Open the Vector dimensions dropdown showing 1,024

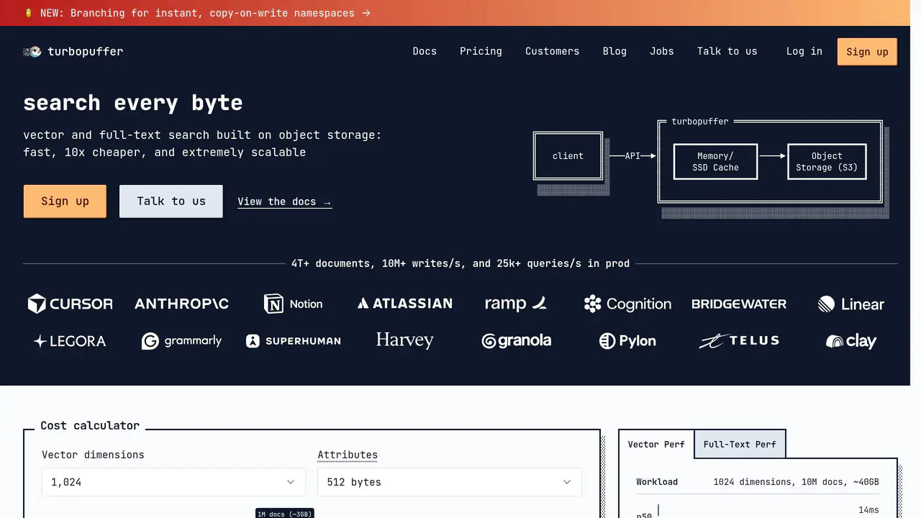[x=173, y=482]
